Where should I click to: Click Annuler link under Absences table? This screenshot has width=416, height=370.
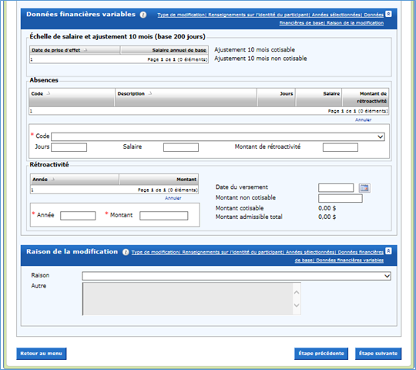point(363,119)
